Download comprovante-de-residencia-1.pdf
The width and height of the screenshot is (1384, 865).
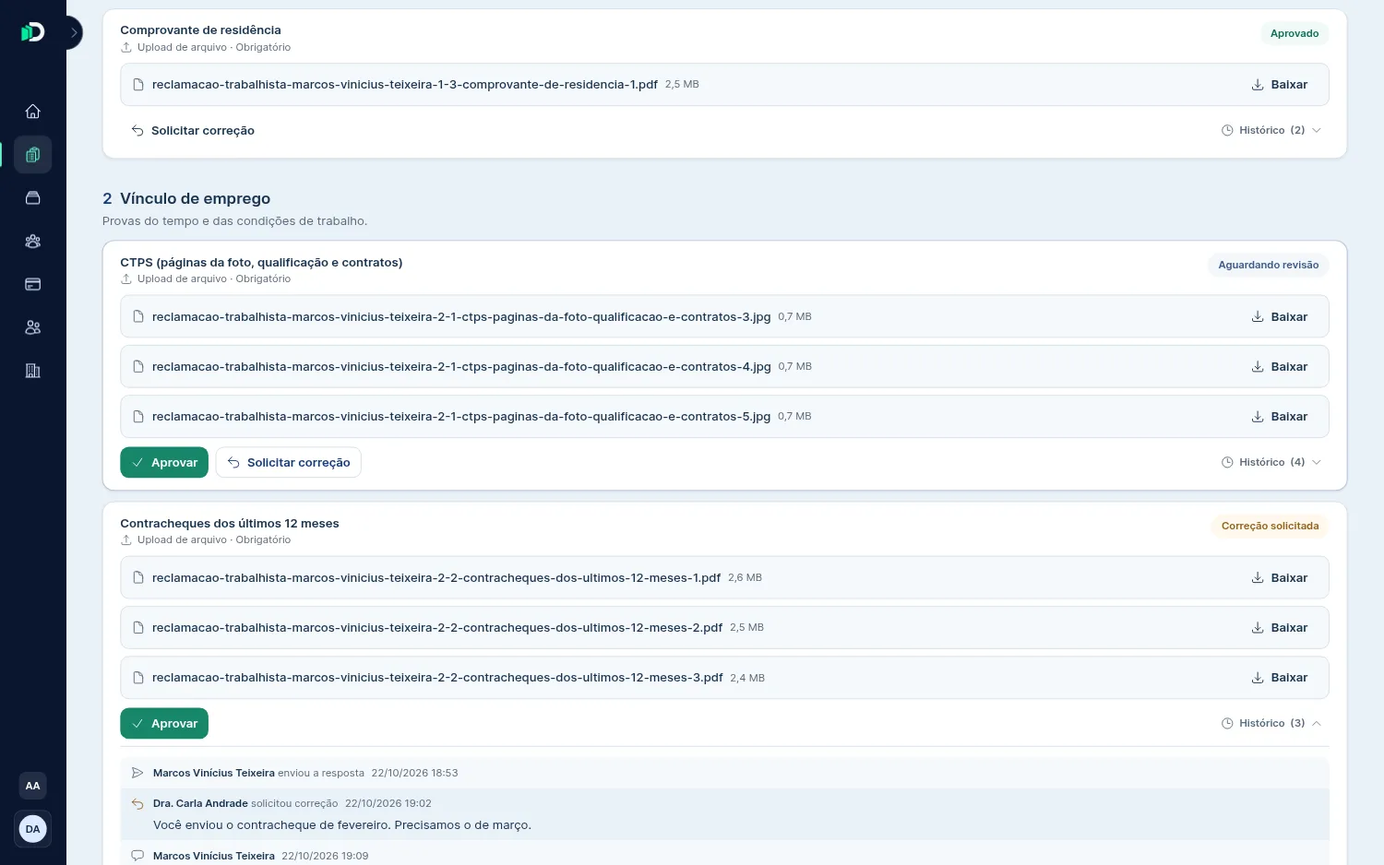click(1280, 85)
